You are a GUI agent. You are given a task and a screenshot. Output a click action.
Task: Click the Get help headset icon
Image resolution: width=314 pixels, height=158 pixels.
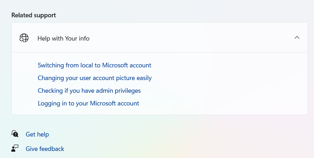pos(15,134)
